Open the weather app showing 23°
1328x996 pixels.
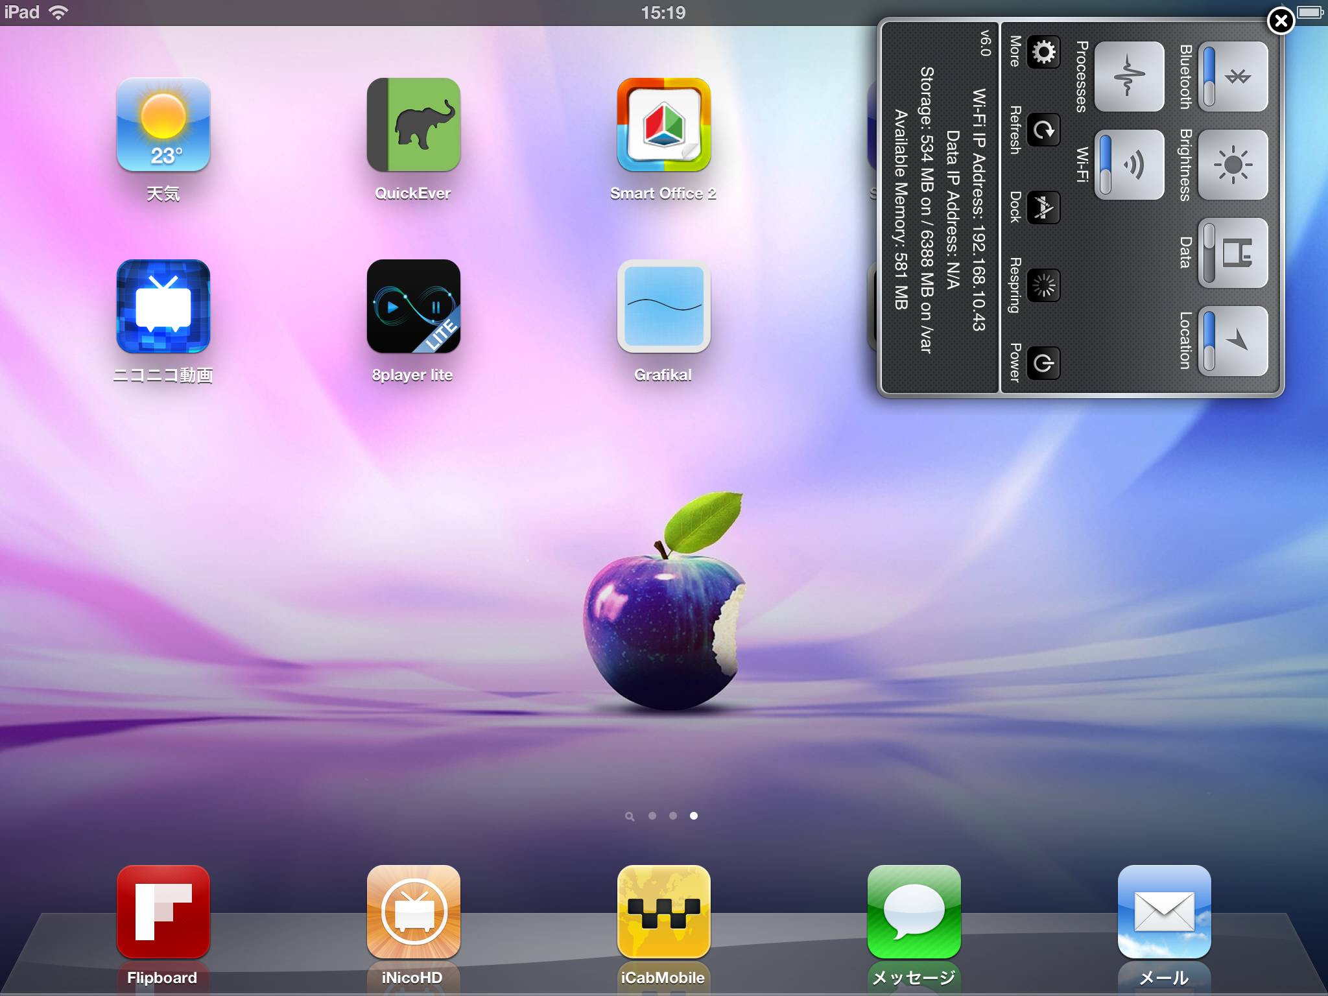pos(163,124)
